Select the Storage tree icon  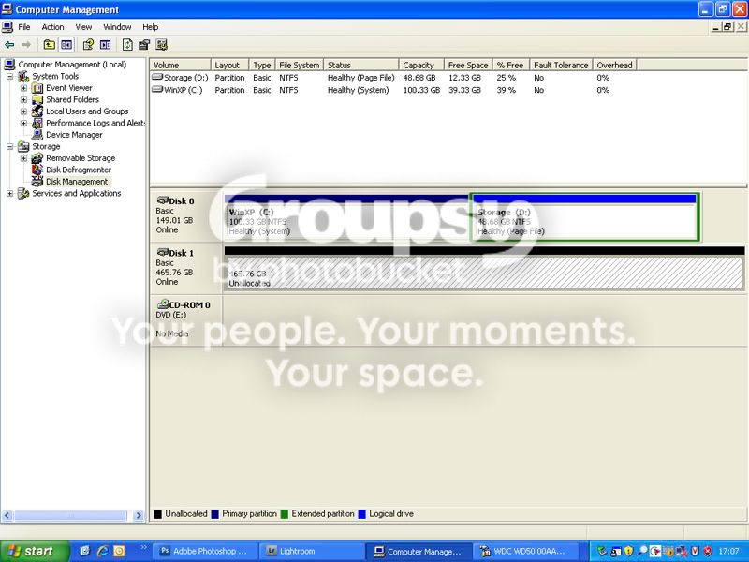[x=23, y=147]
